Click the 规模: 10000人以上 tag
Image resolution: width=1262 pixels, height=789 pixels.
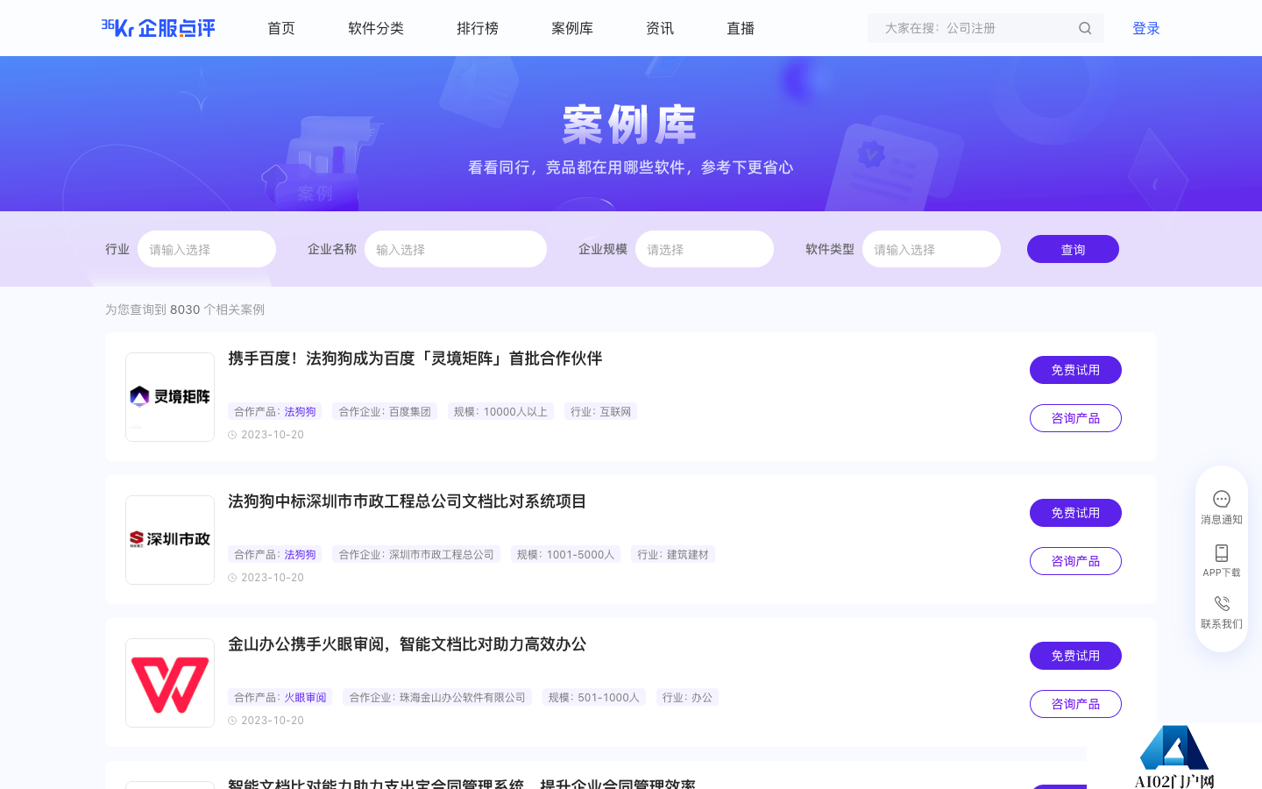tap(500, 412)
